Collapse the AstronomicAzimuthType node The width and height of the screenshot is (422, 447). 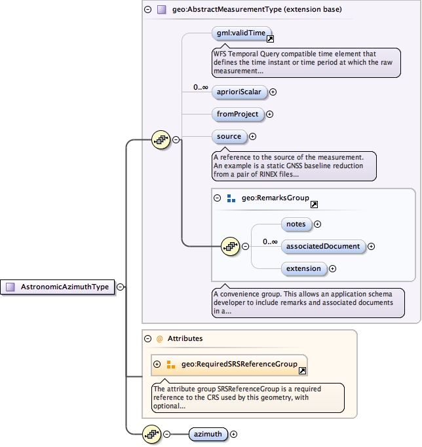point(121,287)
